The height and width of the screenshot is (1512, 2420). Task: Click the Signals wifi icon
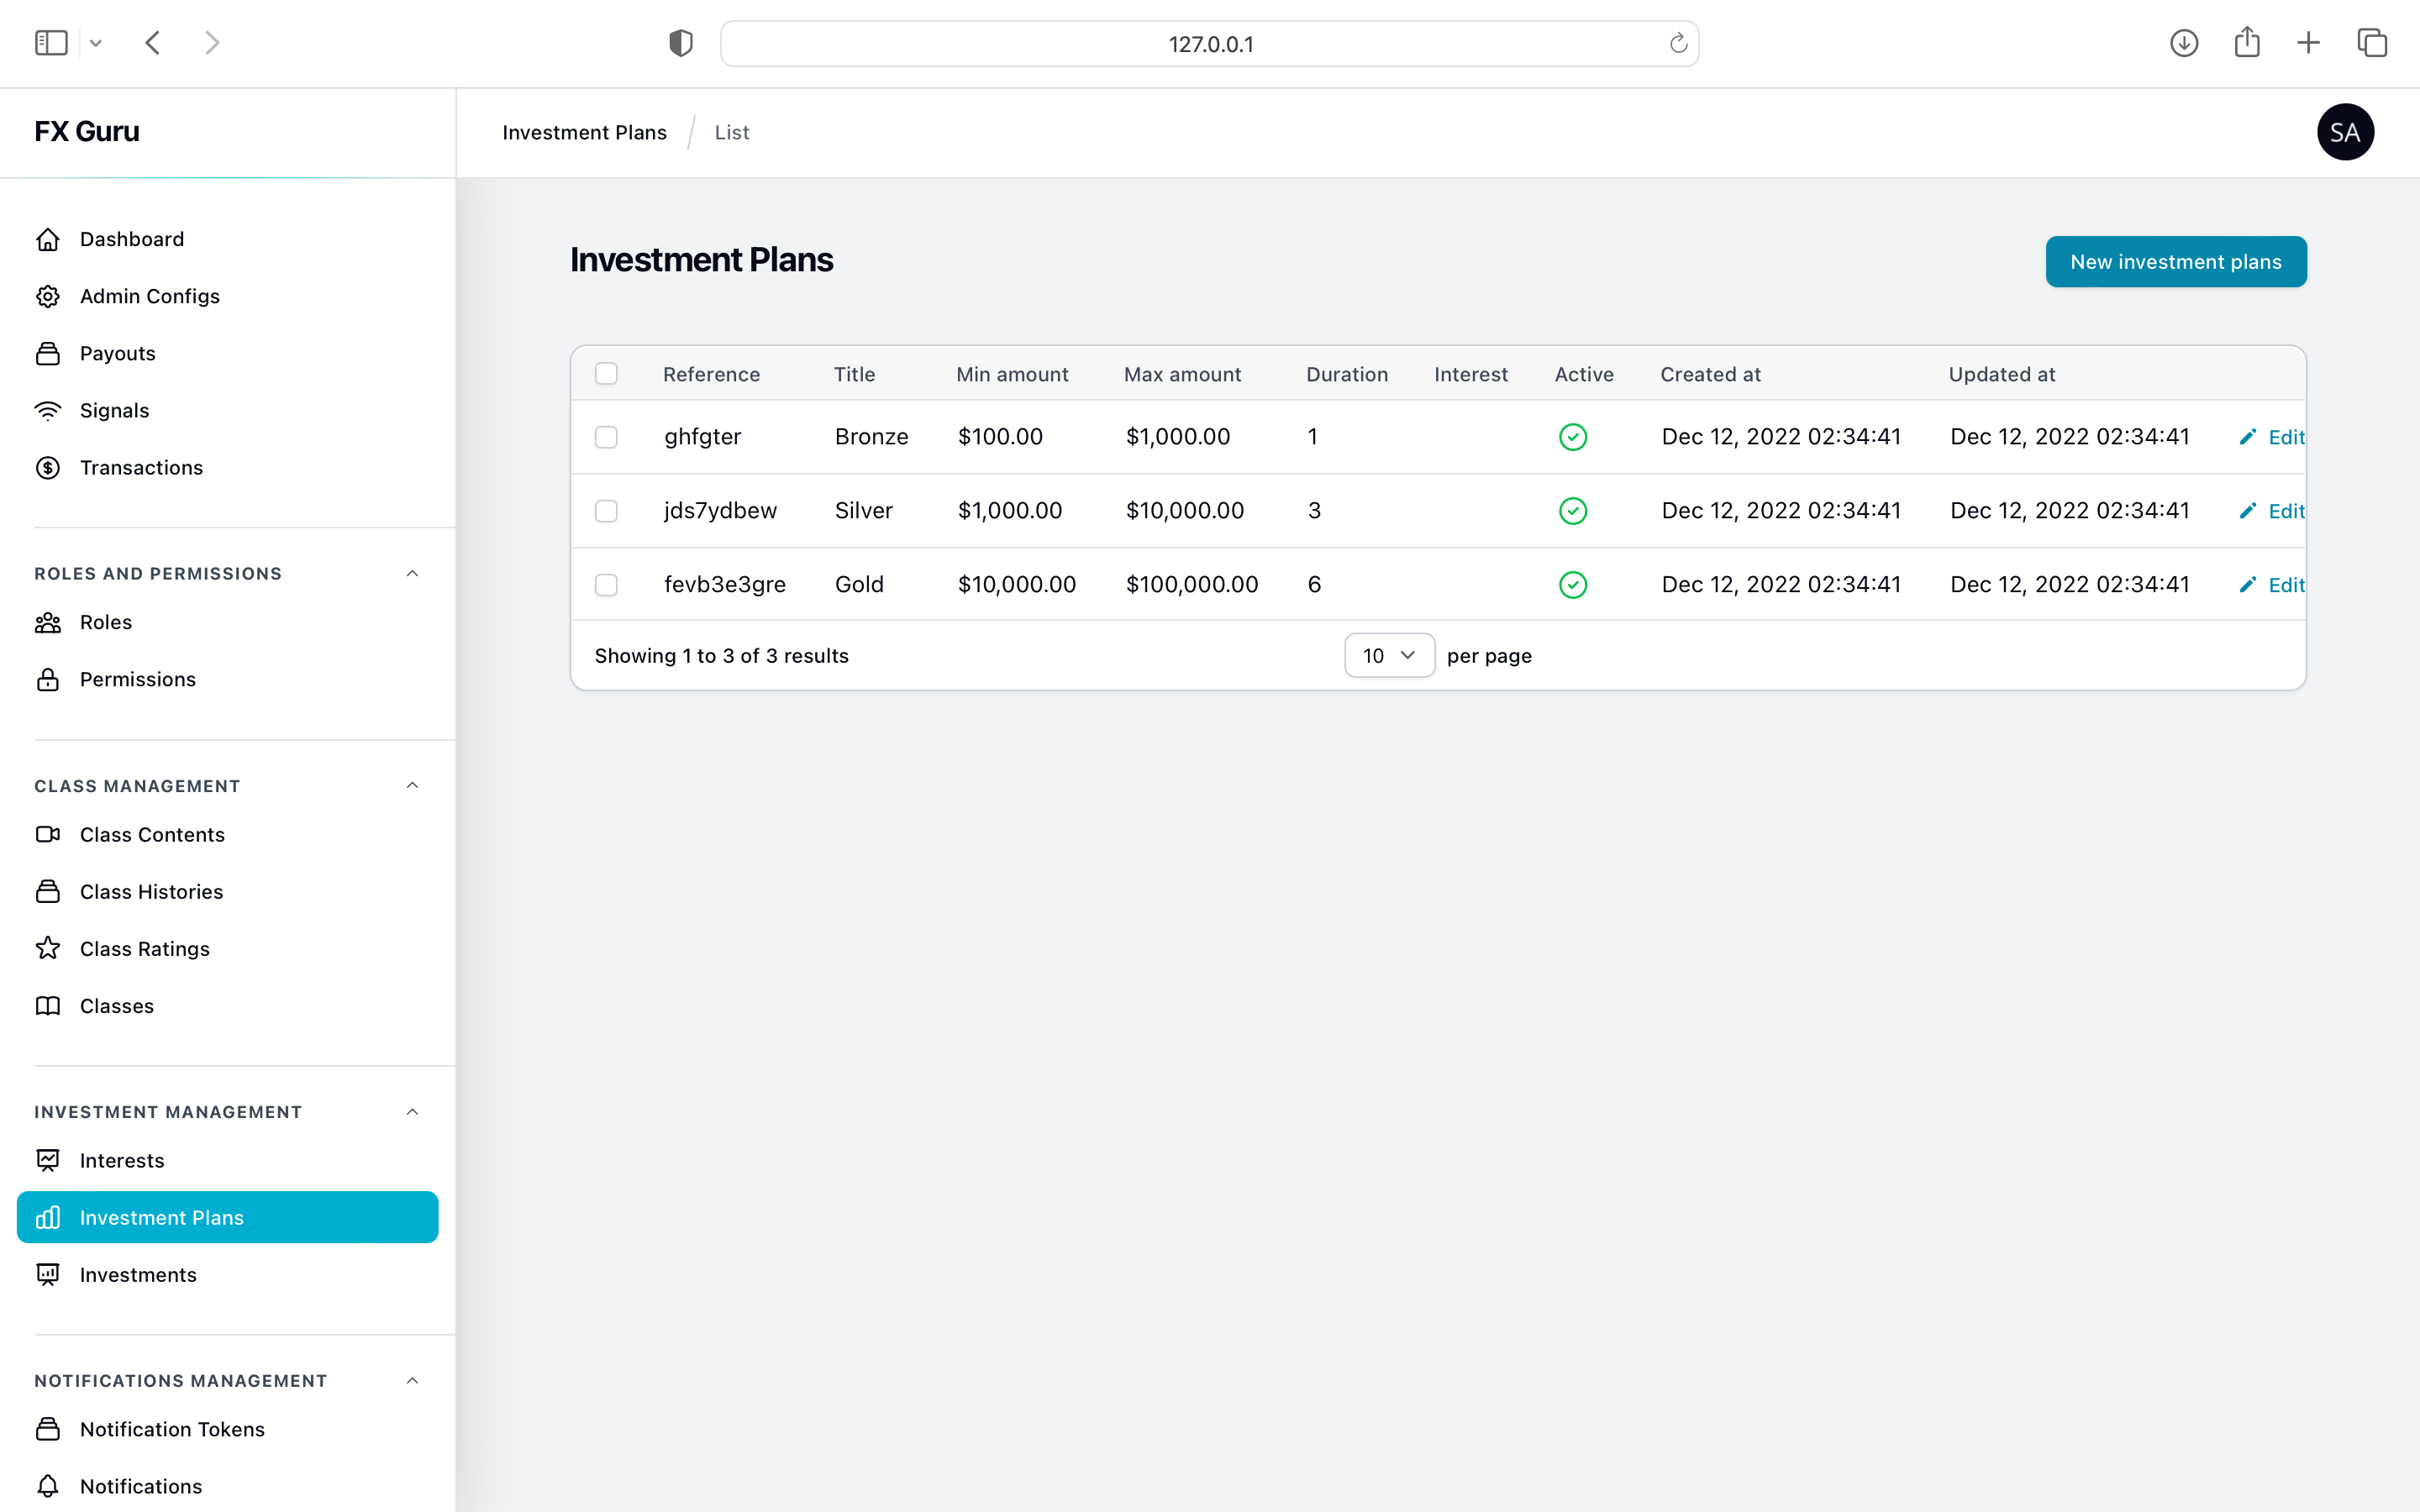click(x=48, y=410)
